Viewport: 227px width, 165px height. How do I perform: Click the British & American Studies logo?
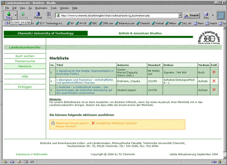[209, 37]
